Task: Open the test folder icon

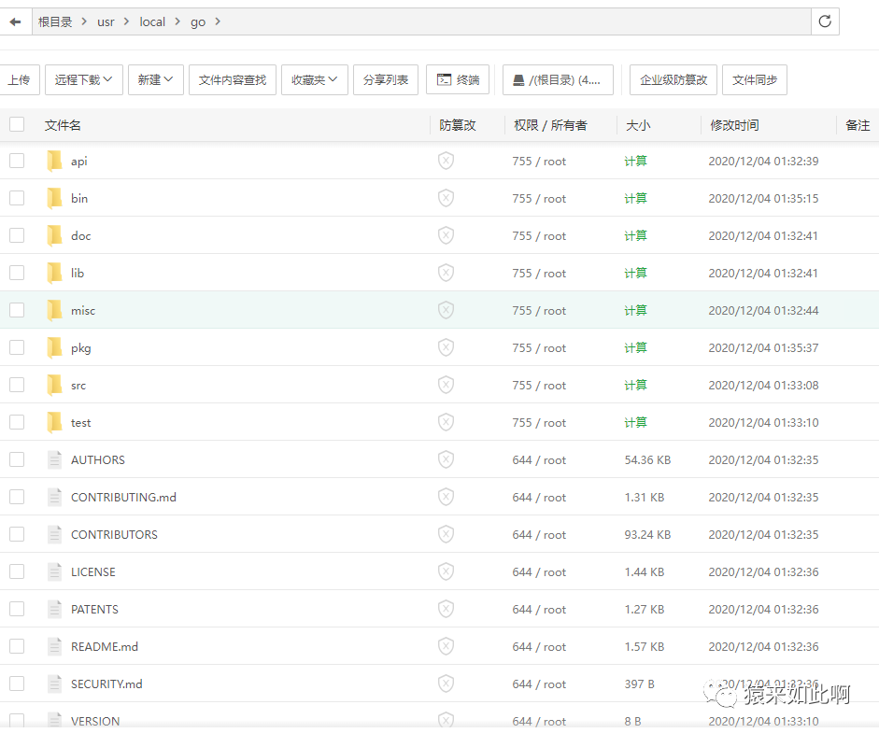Action: tap(54, 422)
